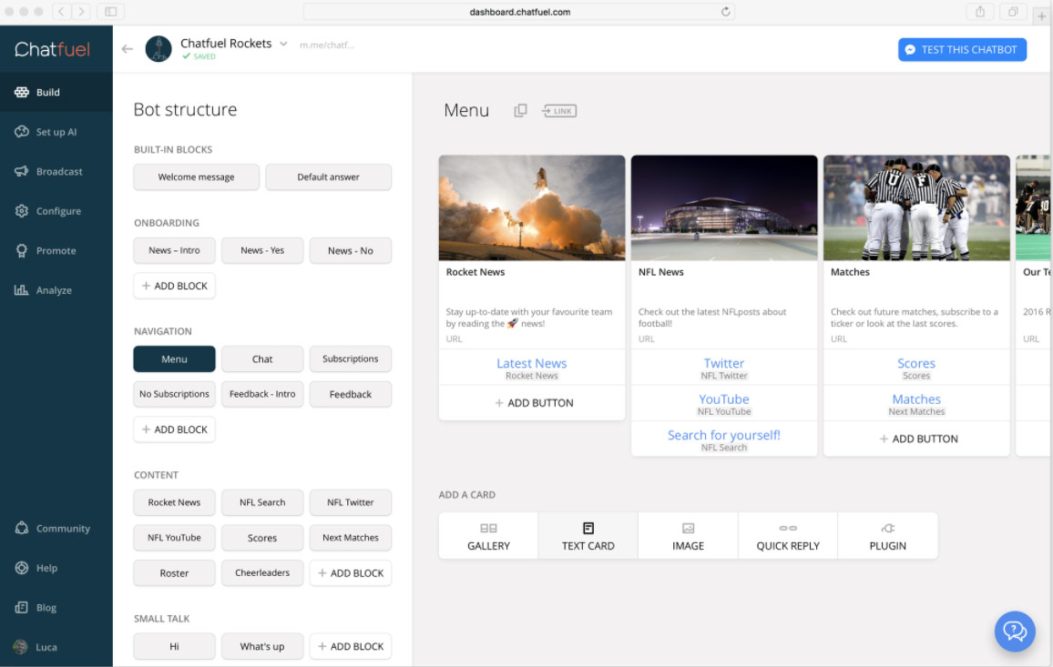1053x667 pixels.
Task: Click the Blog document icon
Action: tap(22, 607)
